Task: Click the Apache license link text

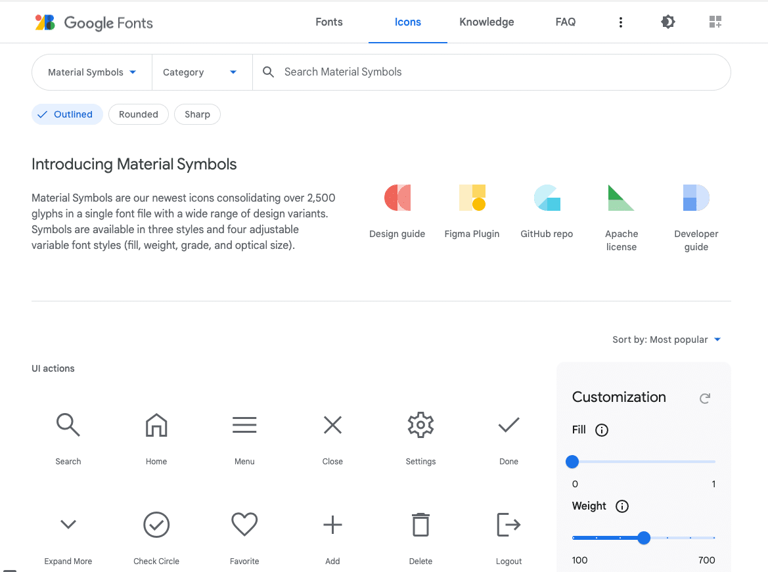Action: [x=621, y=240]
